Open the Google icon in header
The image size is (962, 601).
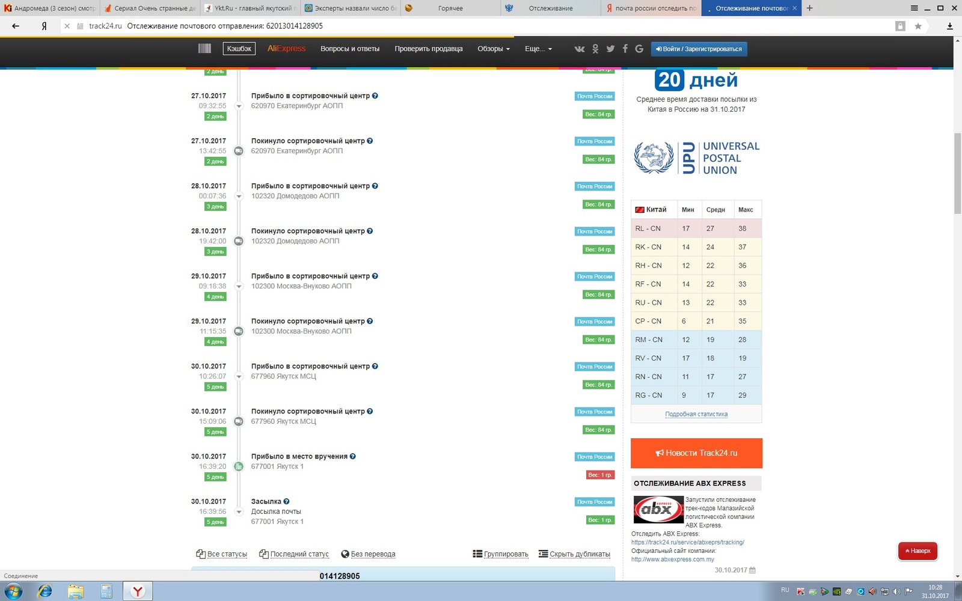(x=639, y=49)
